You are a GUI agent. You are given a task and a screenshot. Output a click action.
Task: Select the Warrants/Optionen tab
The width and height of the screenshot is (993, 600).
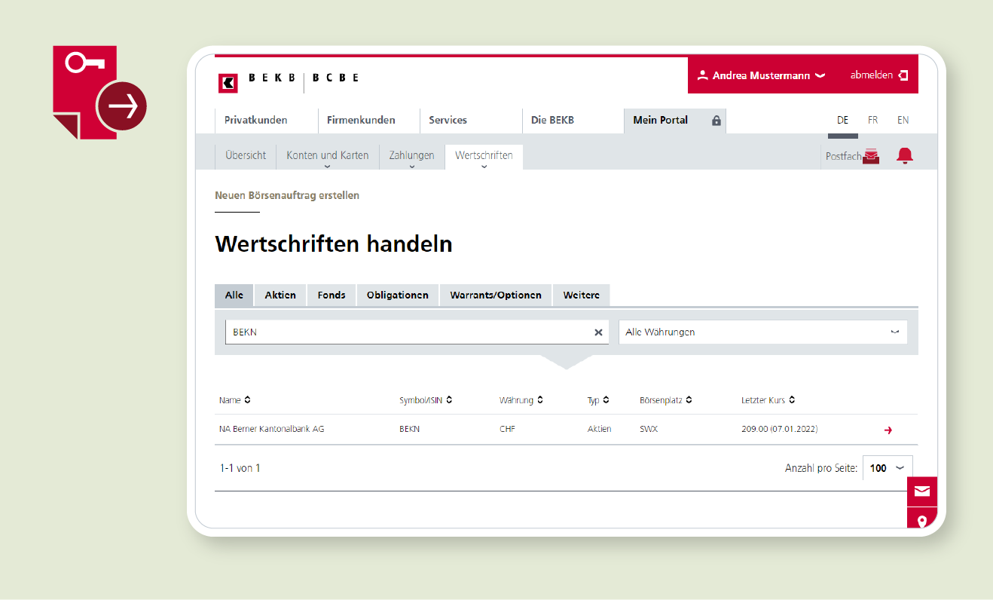pos(495,295)
